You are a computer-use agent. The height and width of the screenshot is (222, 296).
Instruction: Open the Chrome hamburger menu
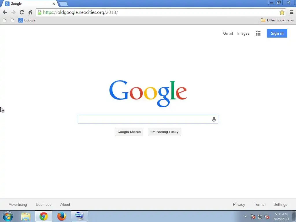(291, 12)
